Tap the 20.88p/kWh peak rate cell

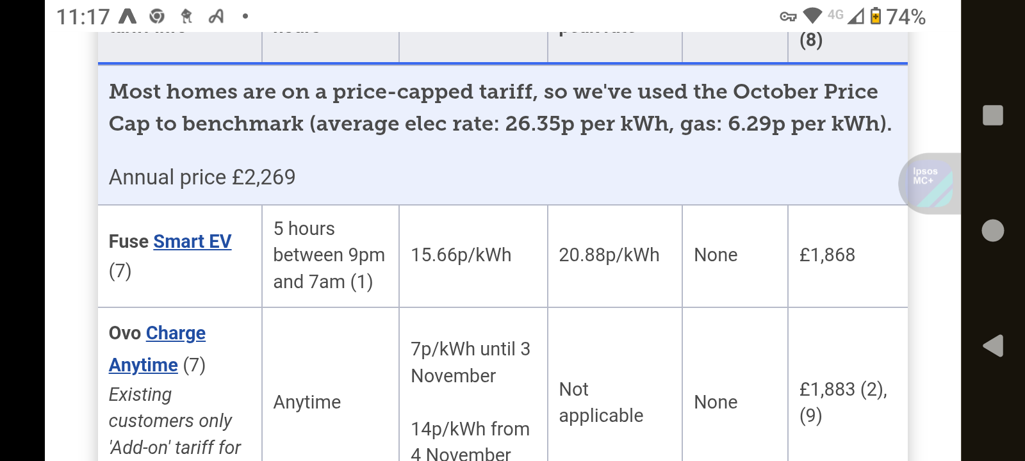(x=609, y=255)
